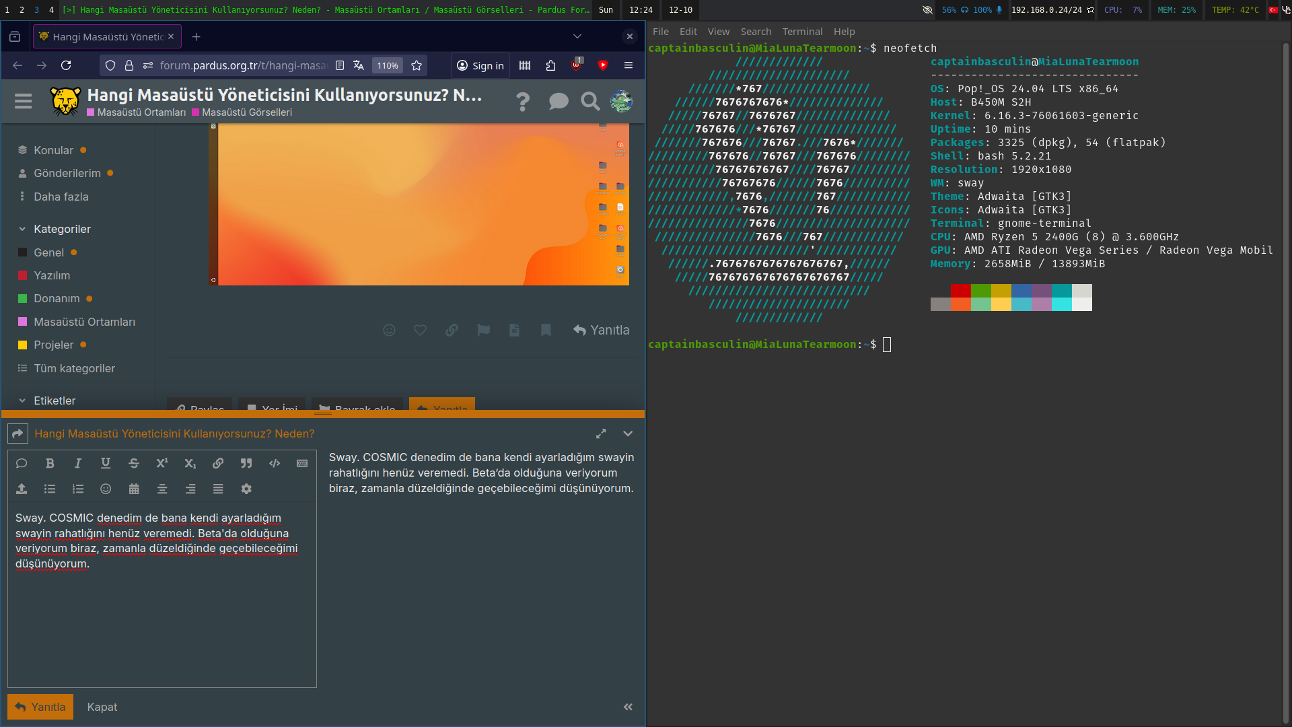Click the Kapat link to close the composer

click(x=102, y=707)
